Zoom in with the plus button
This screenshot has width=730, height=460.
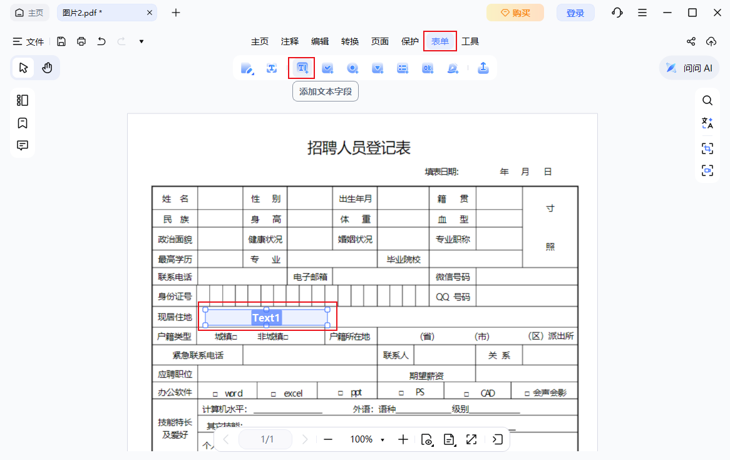click(403, 439)
